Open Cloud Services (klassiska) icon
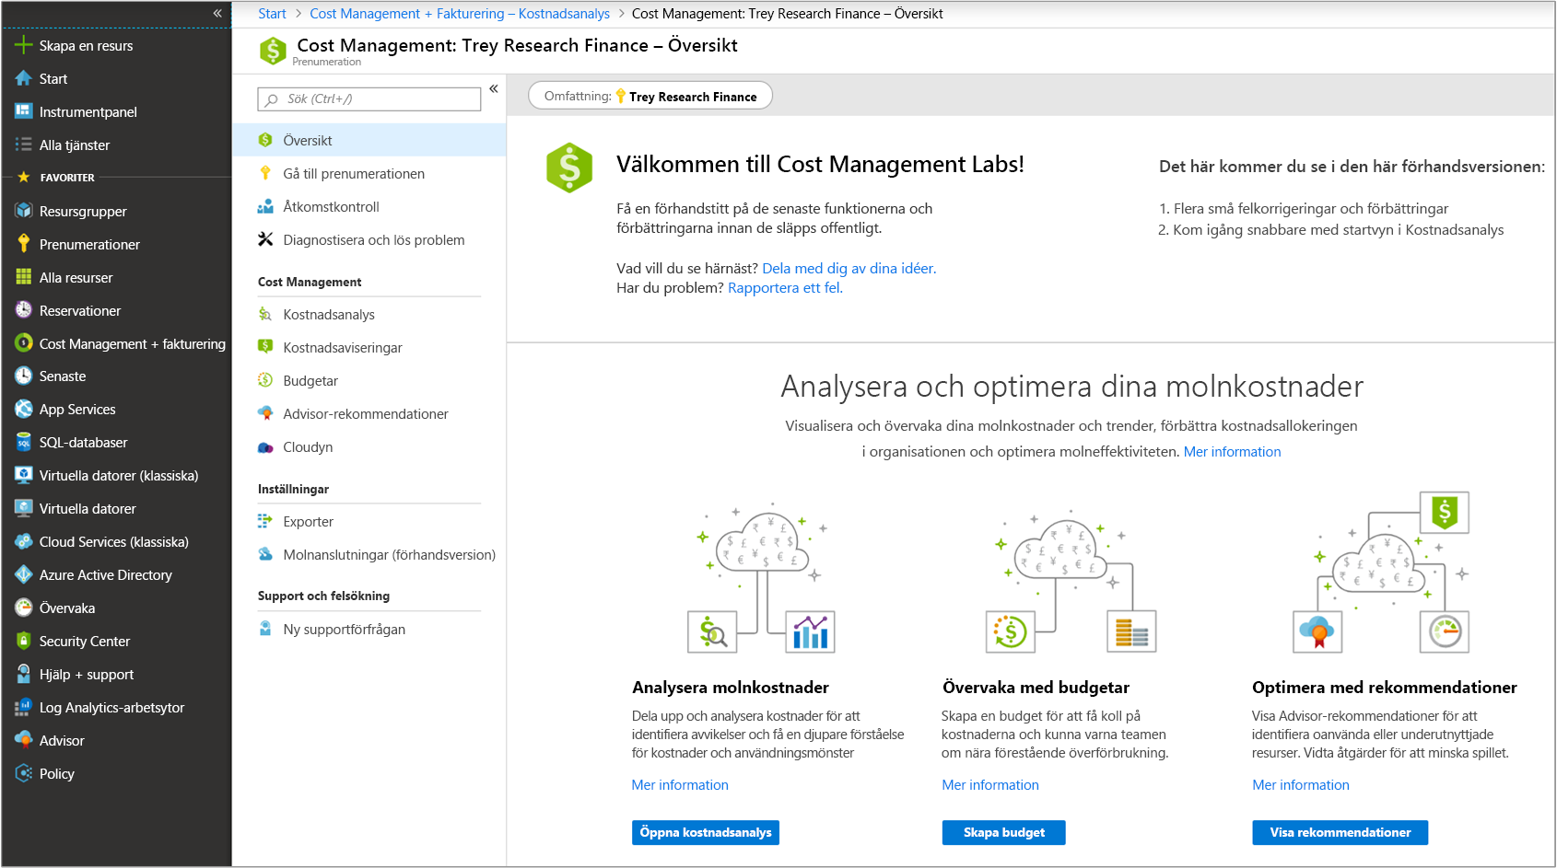This screenshot has height=868, width=1557. point(24,541)
